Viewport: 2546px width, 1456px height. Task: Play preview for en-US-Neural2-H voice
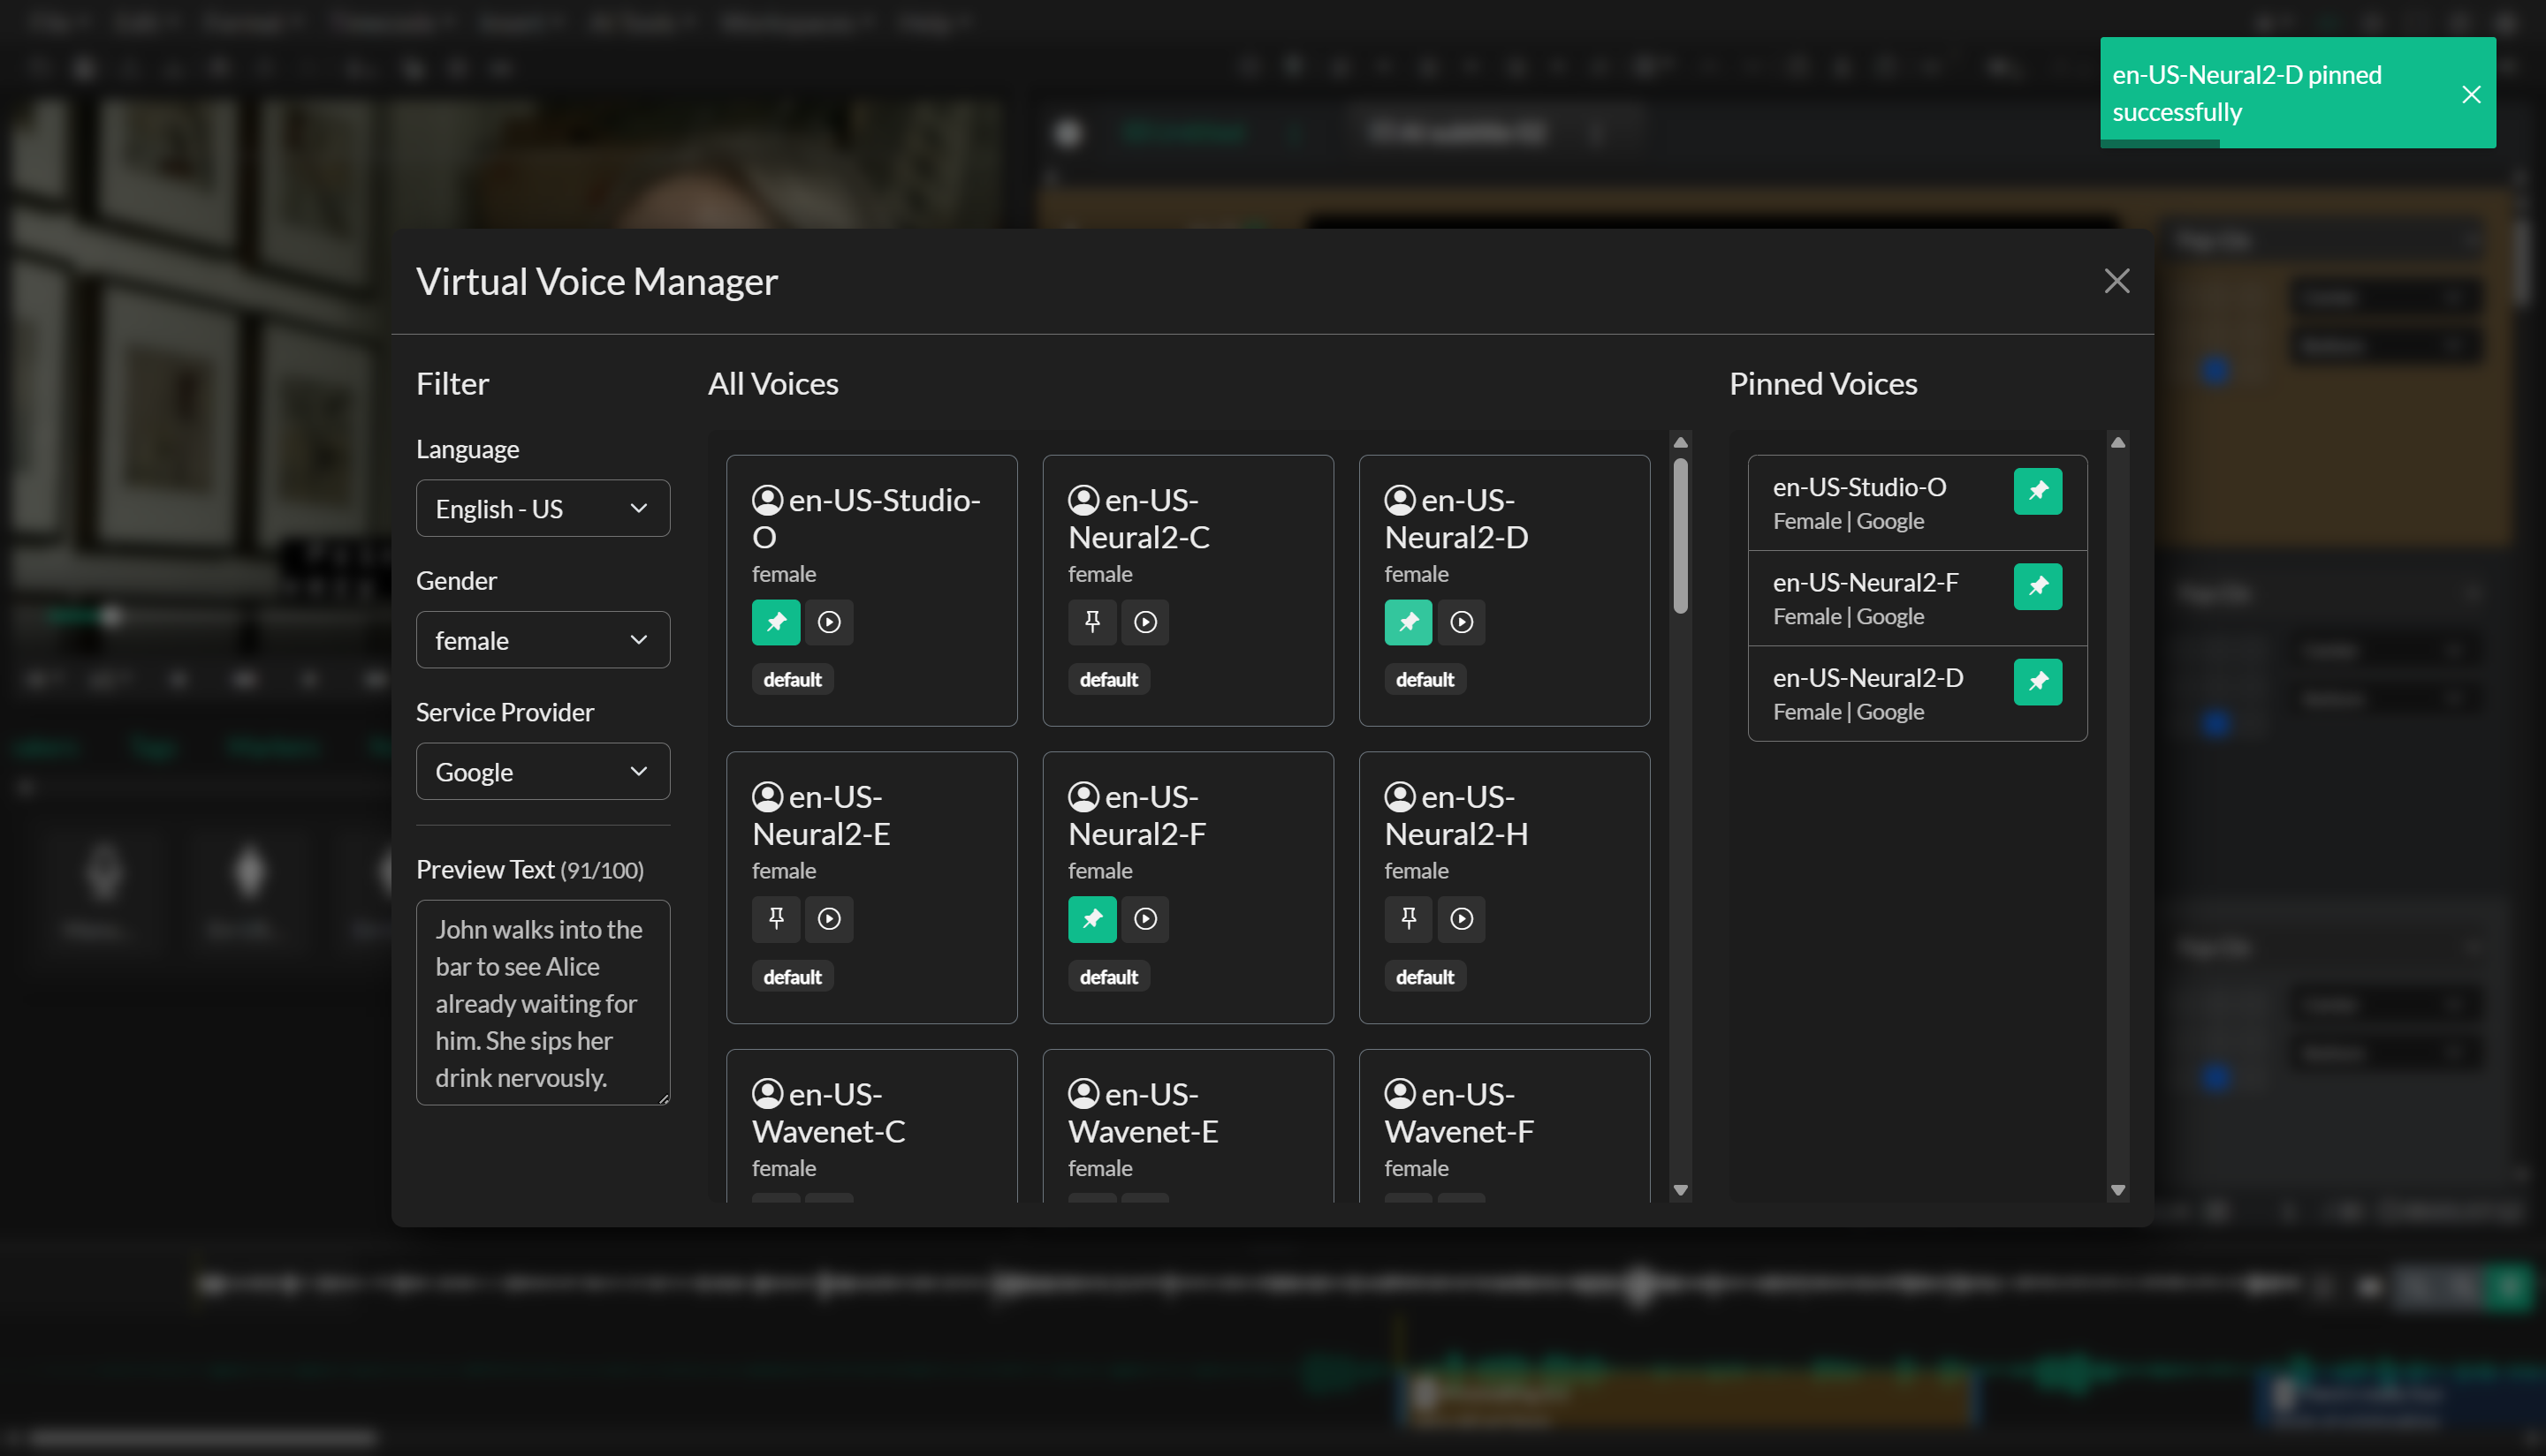tap(1463, 918)
